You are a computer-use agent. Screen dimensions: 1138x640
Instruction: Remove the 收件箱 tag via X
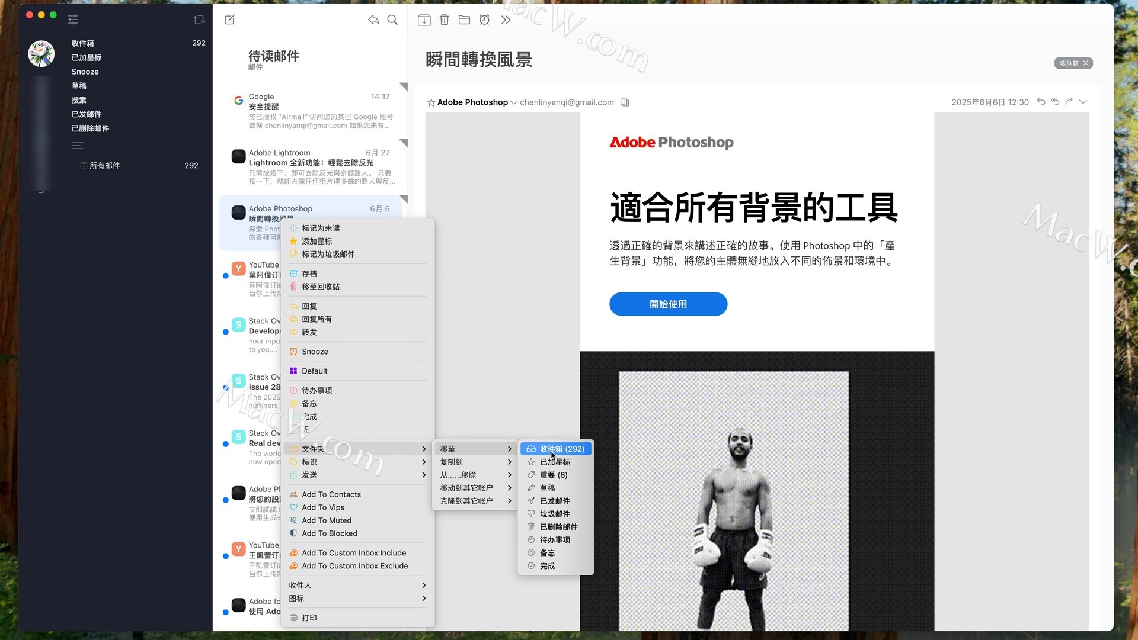click(1086, 63)
